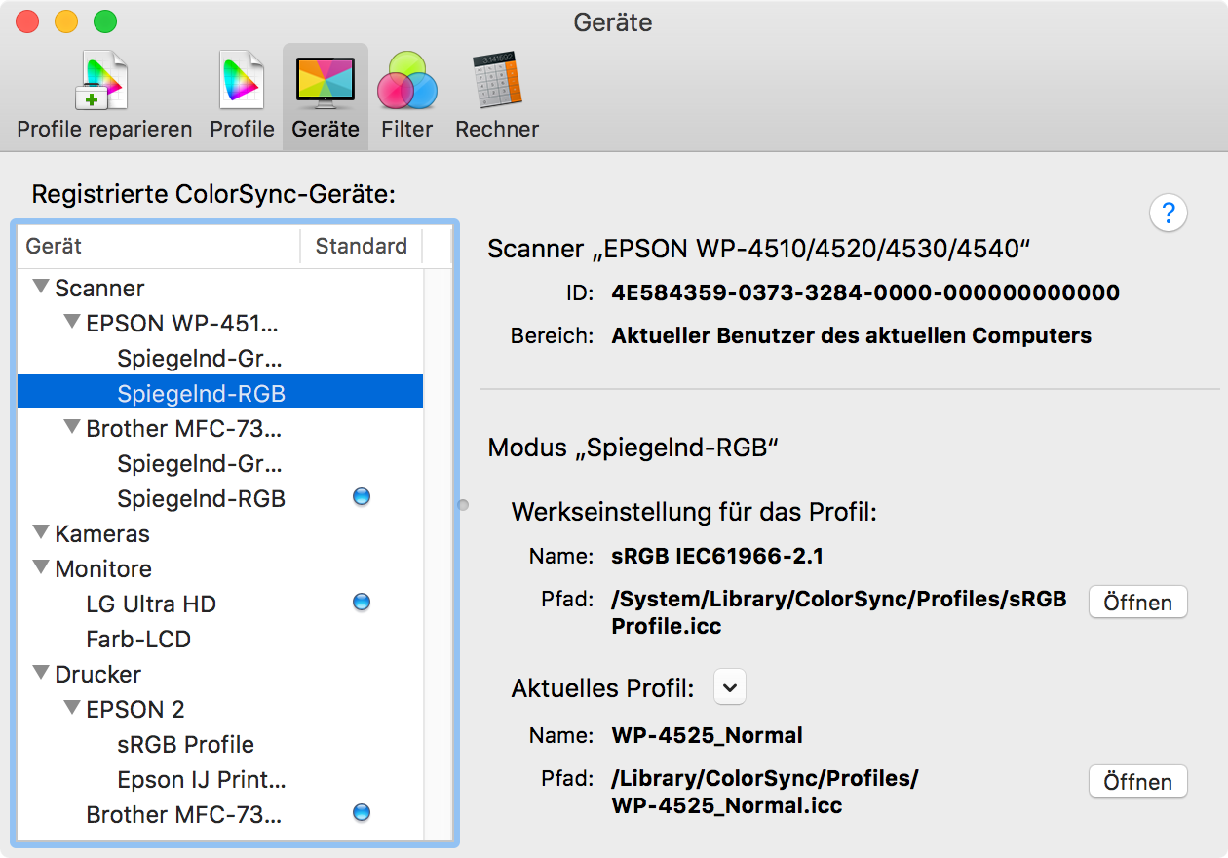Click the device ID 4E584359-0373-3284 value
Viewport: 1228px width, 858px height.
(x=865, y=292)
